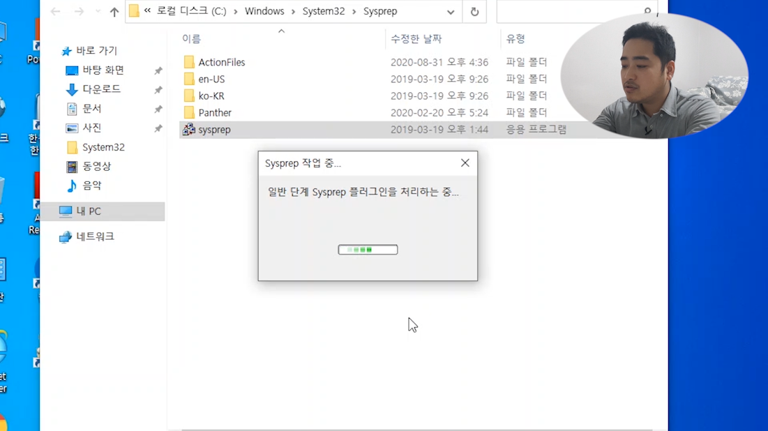Click the 동영상 film icon
This screenshot has width=768, height=431.
point(72,167)
